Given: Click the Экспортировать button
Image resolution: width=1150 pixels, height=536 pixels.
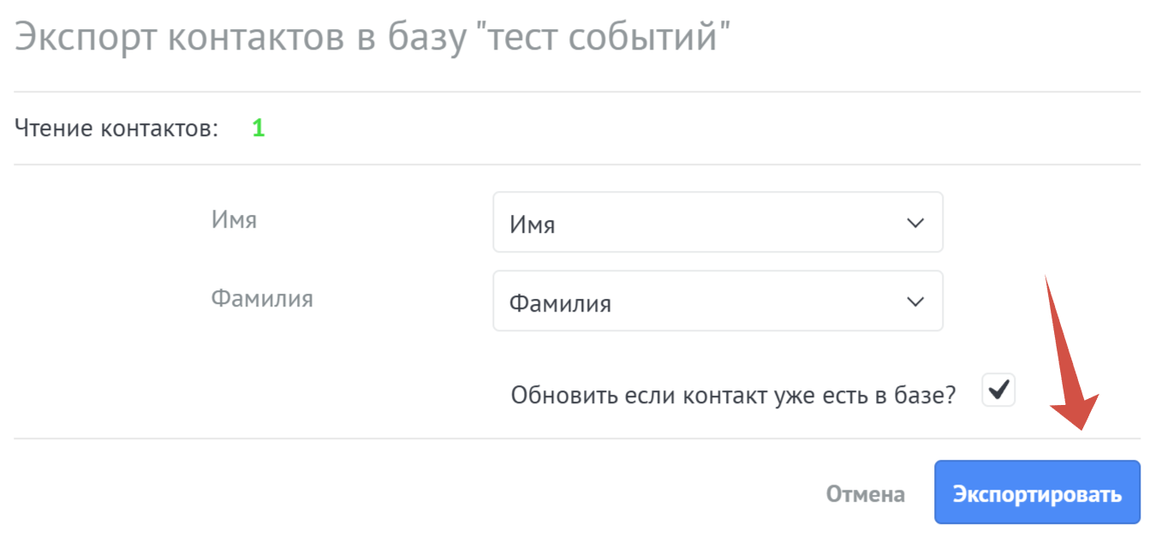Looking at the screenshot, I should click(x=1037, y=492).
